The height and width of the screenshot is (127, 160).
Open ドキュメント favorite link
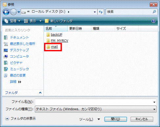pyautogui.click(x=19, y=38)
